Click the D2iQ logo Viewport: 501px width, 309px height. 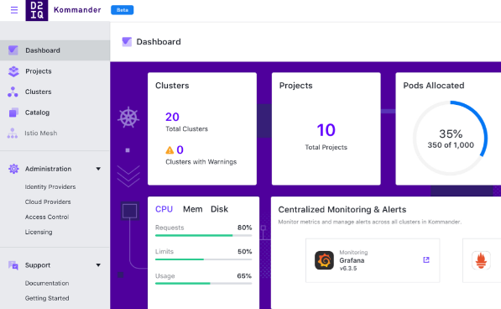[37, 10]
